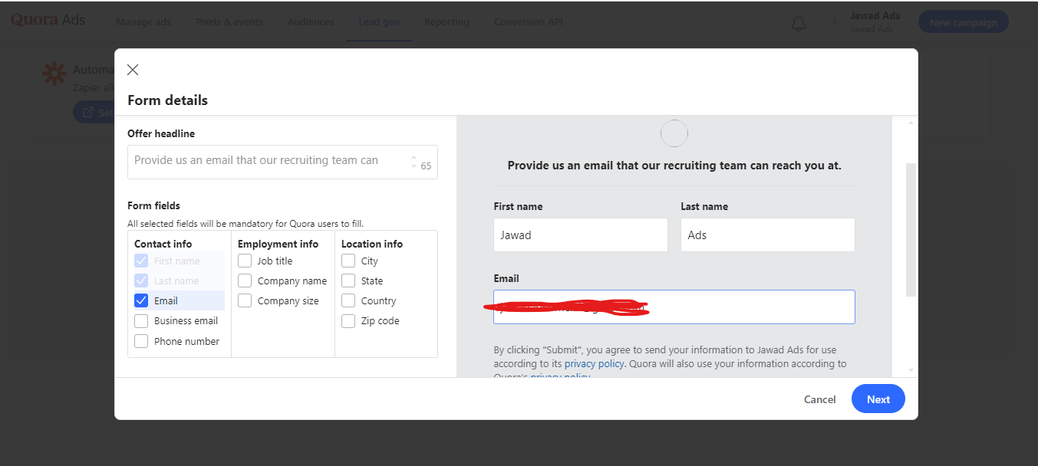
Task: Check the Country location checkbox
Action: [x=348, y=300]
